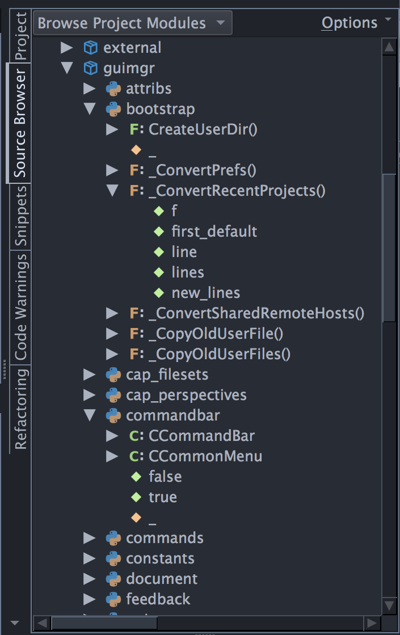
Task: Click the C: class icon of CCommandBar
Action: coord(136,436)
